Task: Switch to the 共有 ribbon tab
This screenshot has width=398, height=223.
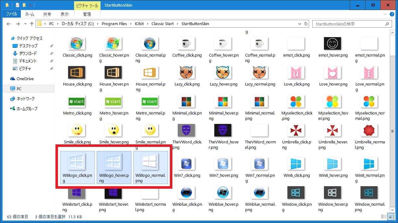Action: coord(47,14)
